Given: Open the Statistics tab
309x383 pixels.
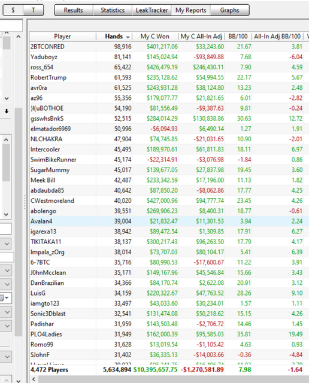Looking at the screenshot, I should click(x=113, y=10).
